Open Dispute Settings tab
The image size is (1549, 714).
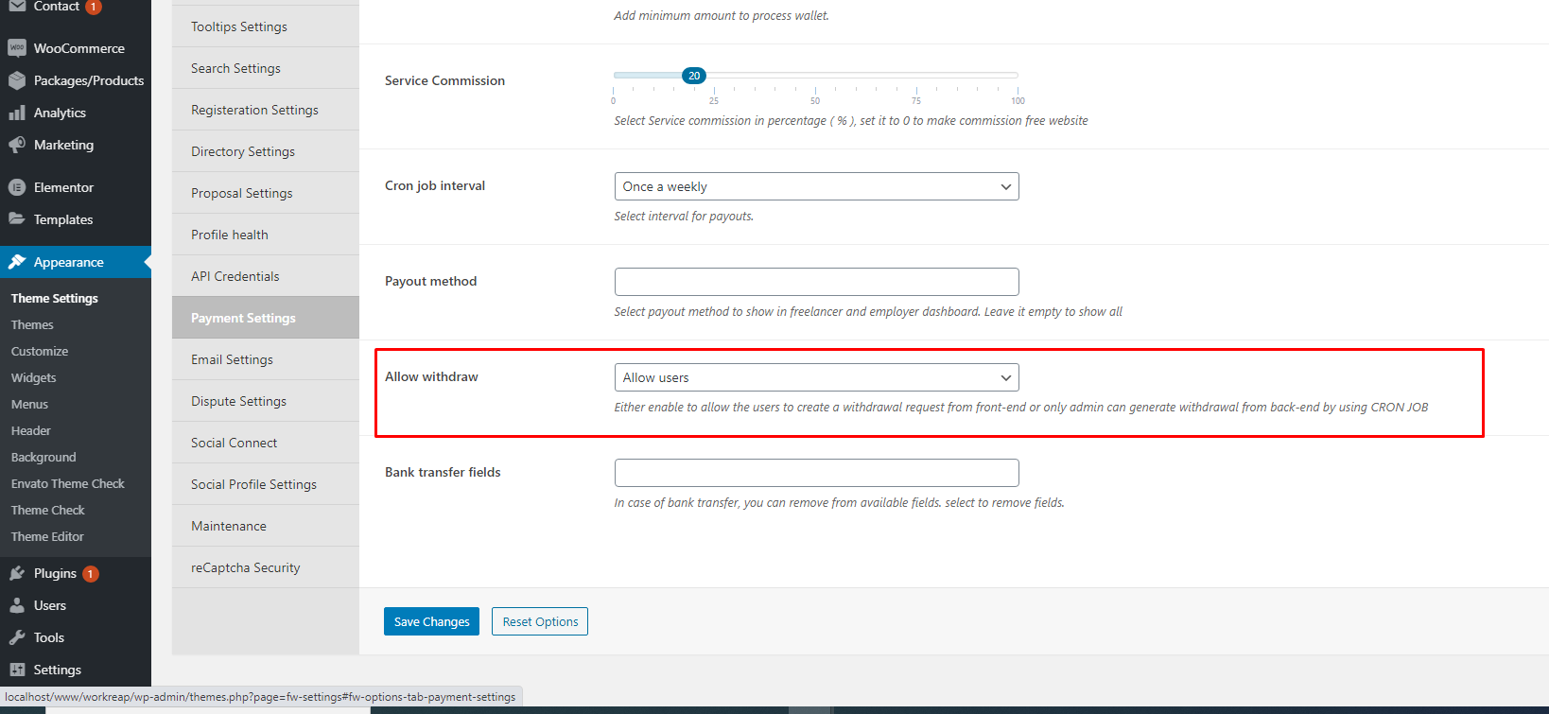pyautogui.click(x=266, y=401)
